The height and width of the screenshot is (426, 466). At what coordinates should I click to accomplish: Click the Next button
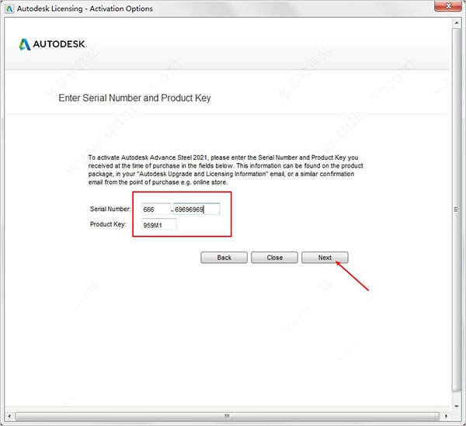(x=325, y=258)
